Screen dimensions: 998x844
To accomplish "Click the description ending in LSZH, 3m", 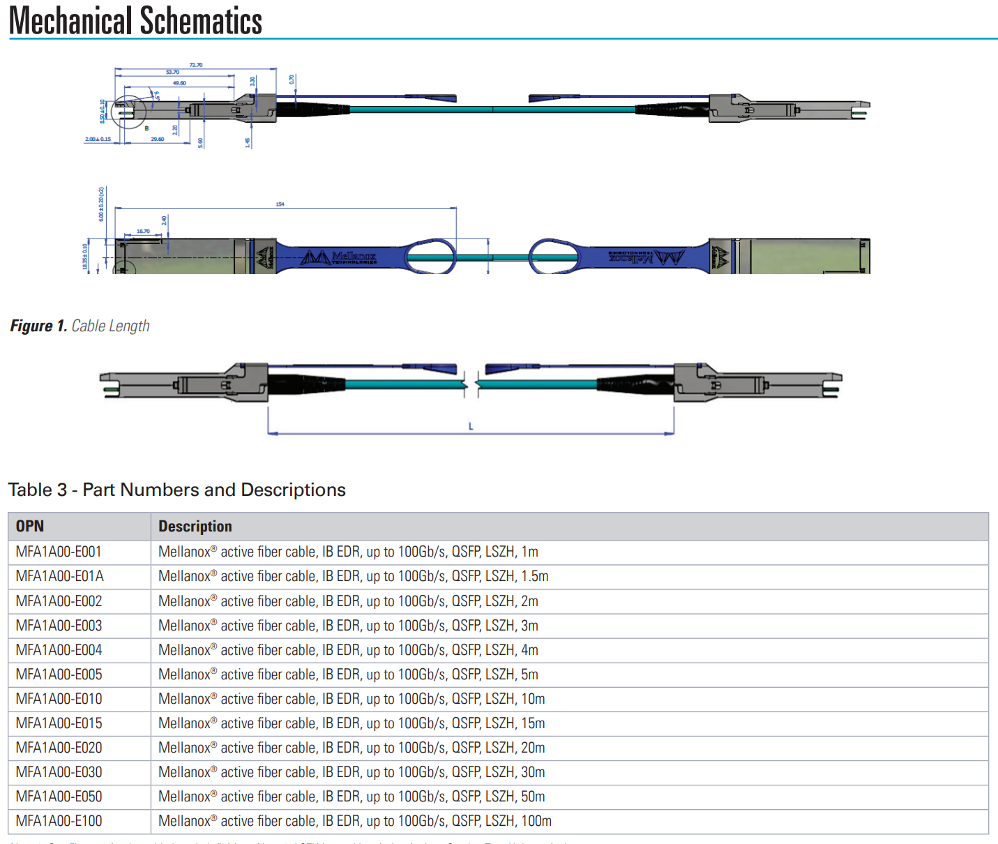I will point(348,626).
